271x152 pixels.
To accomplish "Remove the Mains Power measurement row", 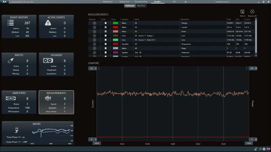I will [x=95, y=31].
